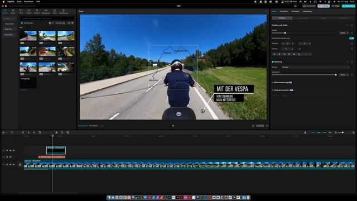Open the Sticker tab icon

pos(29,11)
